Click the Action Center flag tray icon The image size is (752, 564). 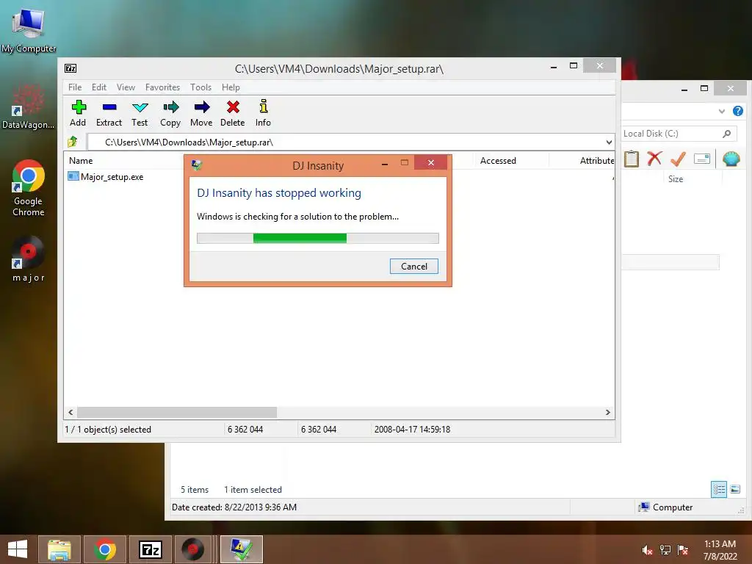[683, 550]
